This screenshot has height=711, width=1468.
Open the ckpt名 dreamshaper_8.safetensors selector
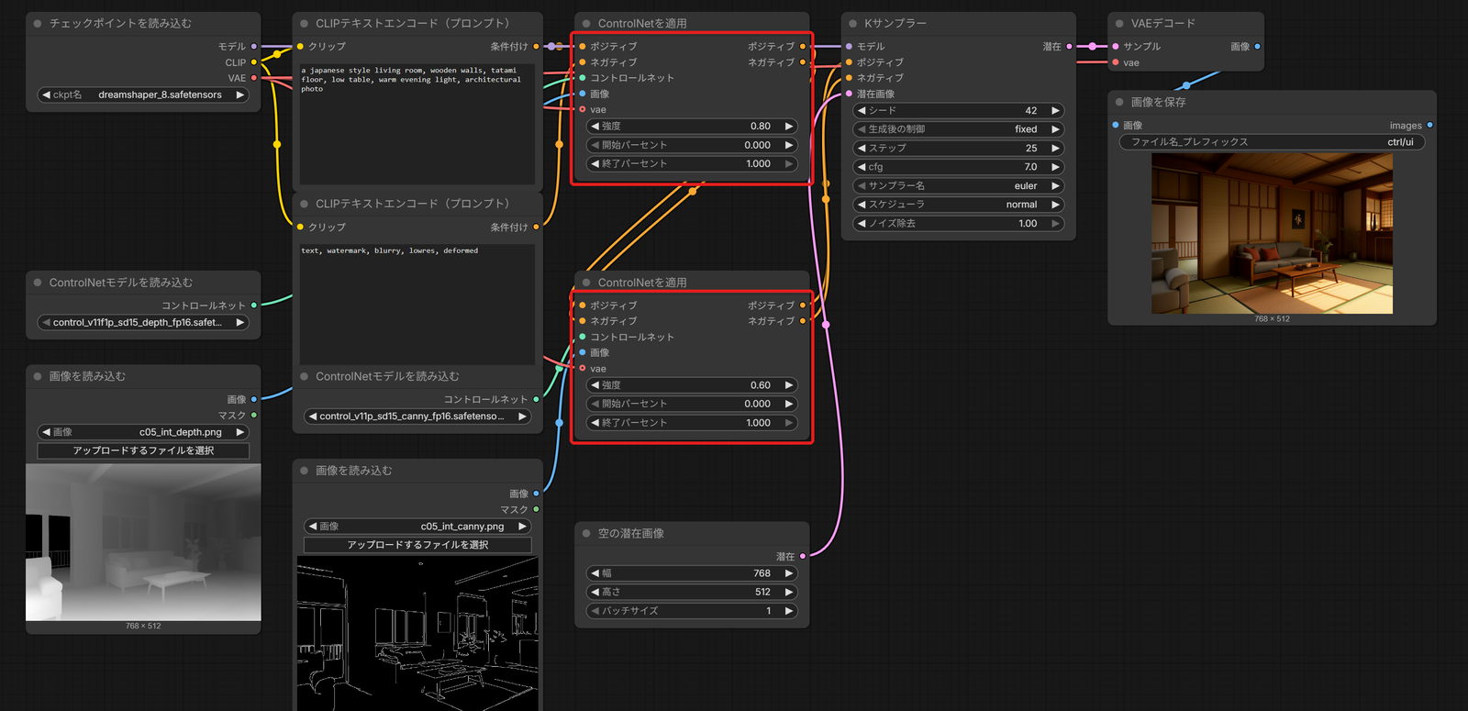point(143,94)
